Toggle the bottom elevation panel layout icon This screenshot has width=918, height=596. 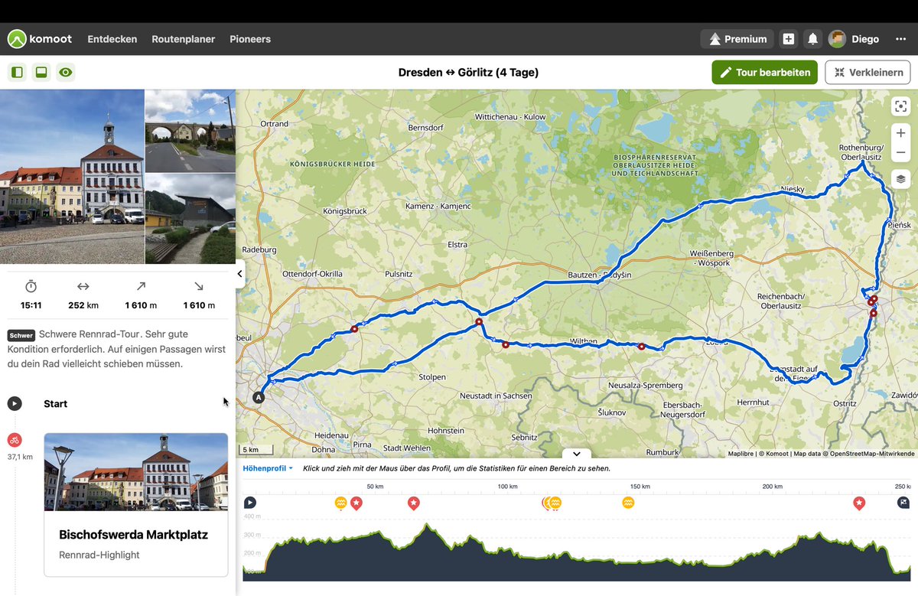(41, 73)
